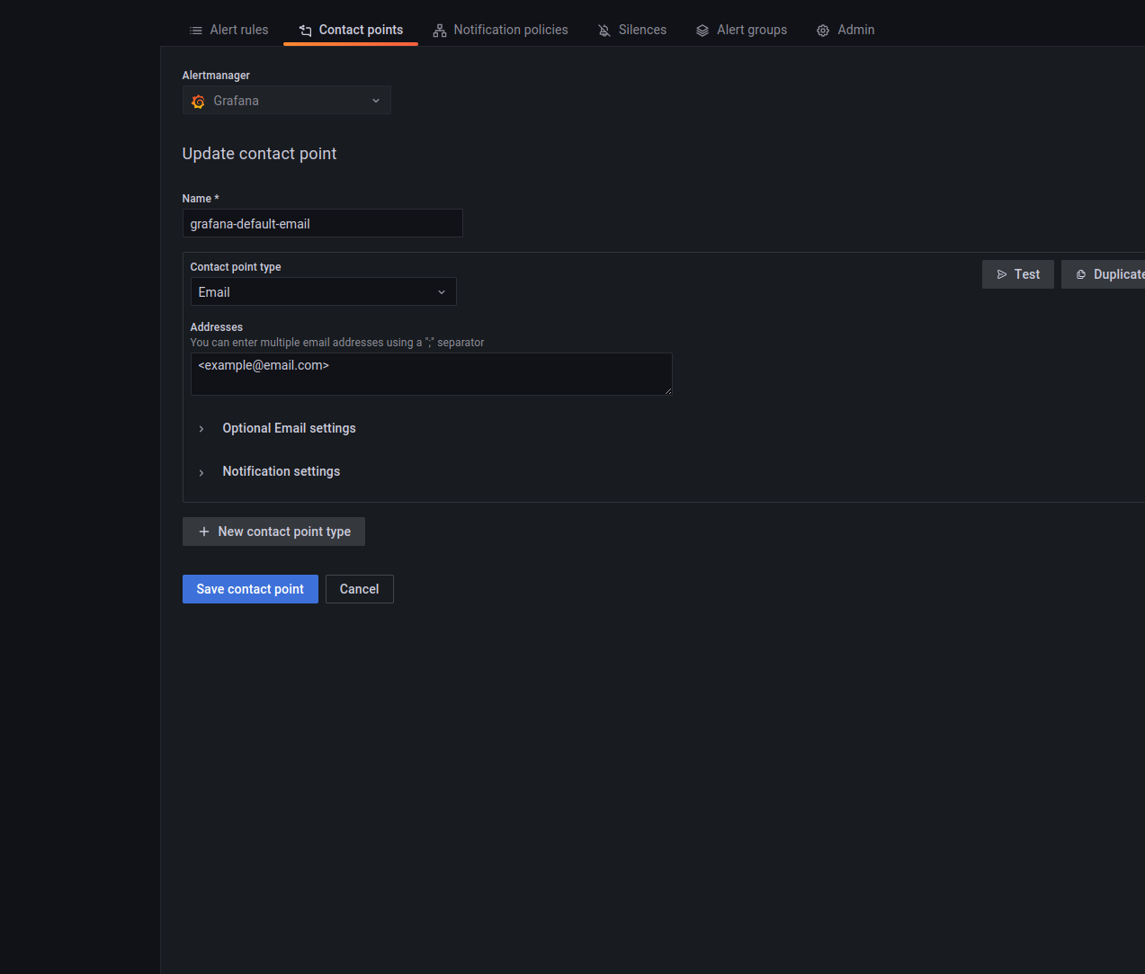Click the Contact points arrow icon
Image resolution: width=1145 pixels, height=974 pixels.
tap(305, 31)
